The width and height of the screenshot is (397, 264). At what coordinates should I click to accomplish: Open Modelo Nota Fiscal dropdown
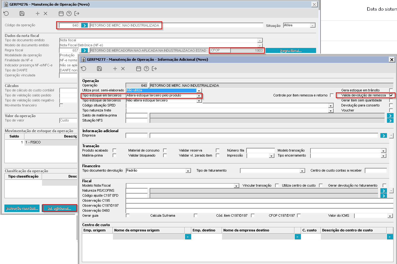tap(236, 186)
